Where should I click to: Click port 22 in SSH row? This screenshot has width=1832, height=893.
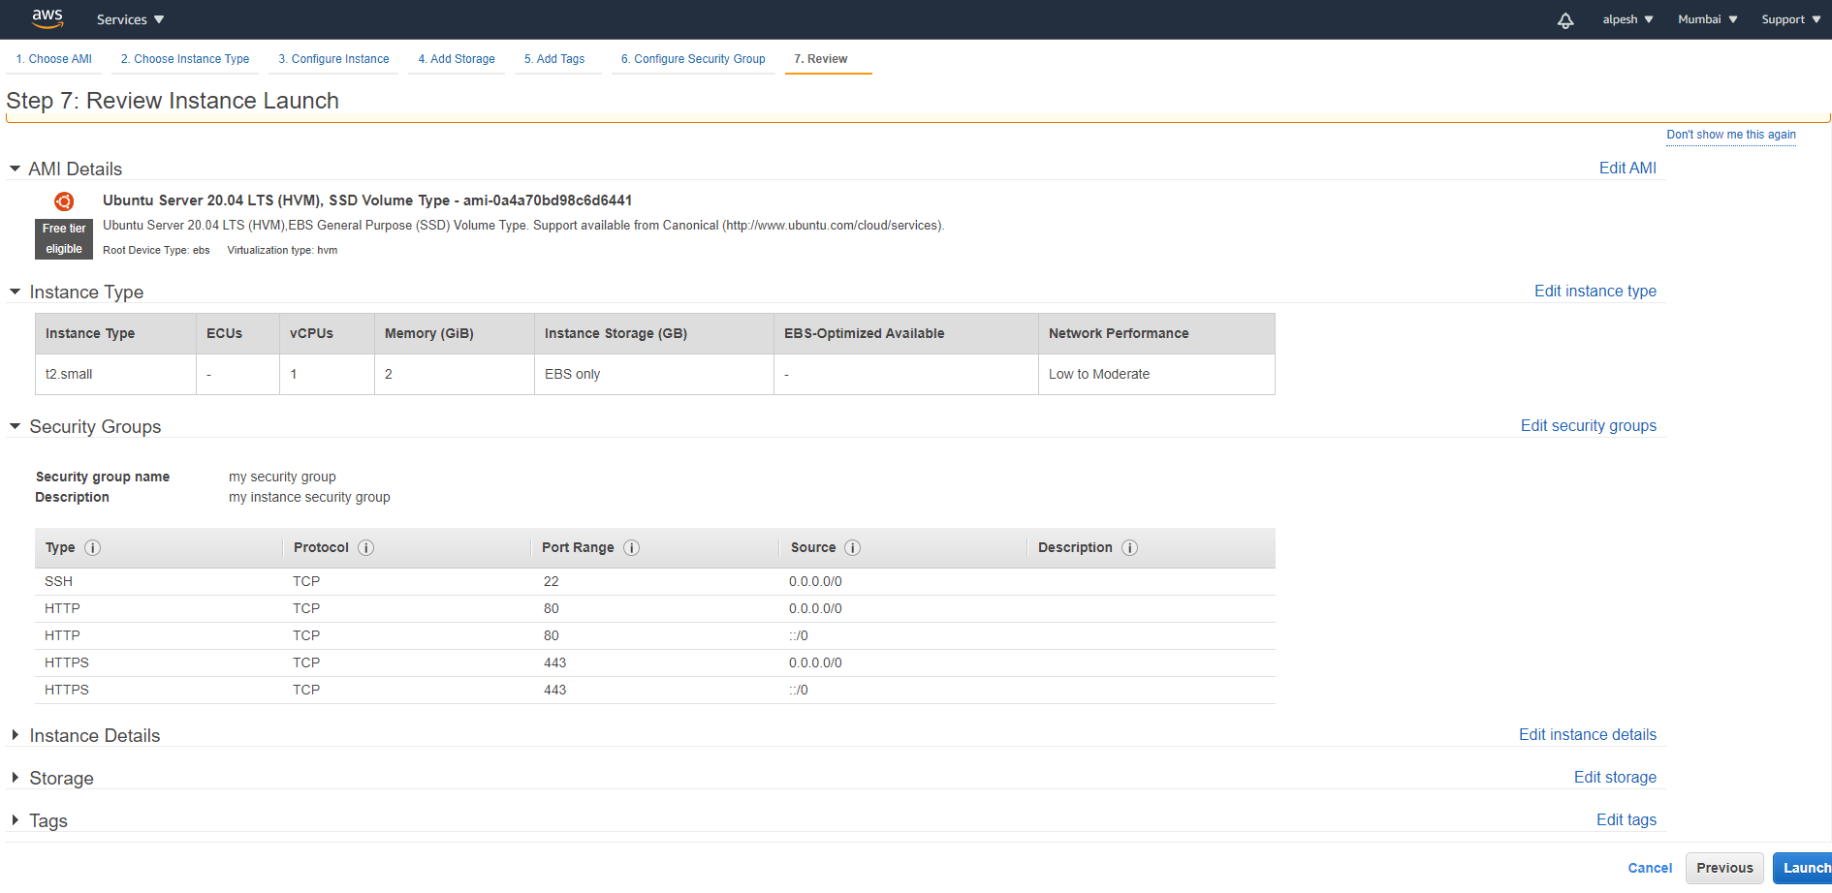pos(551,581)
